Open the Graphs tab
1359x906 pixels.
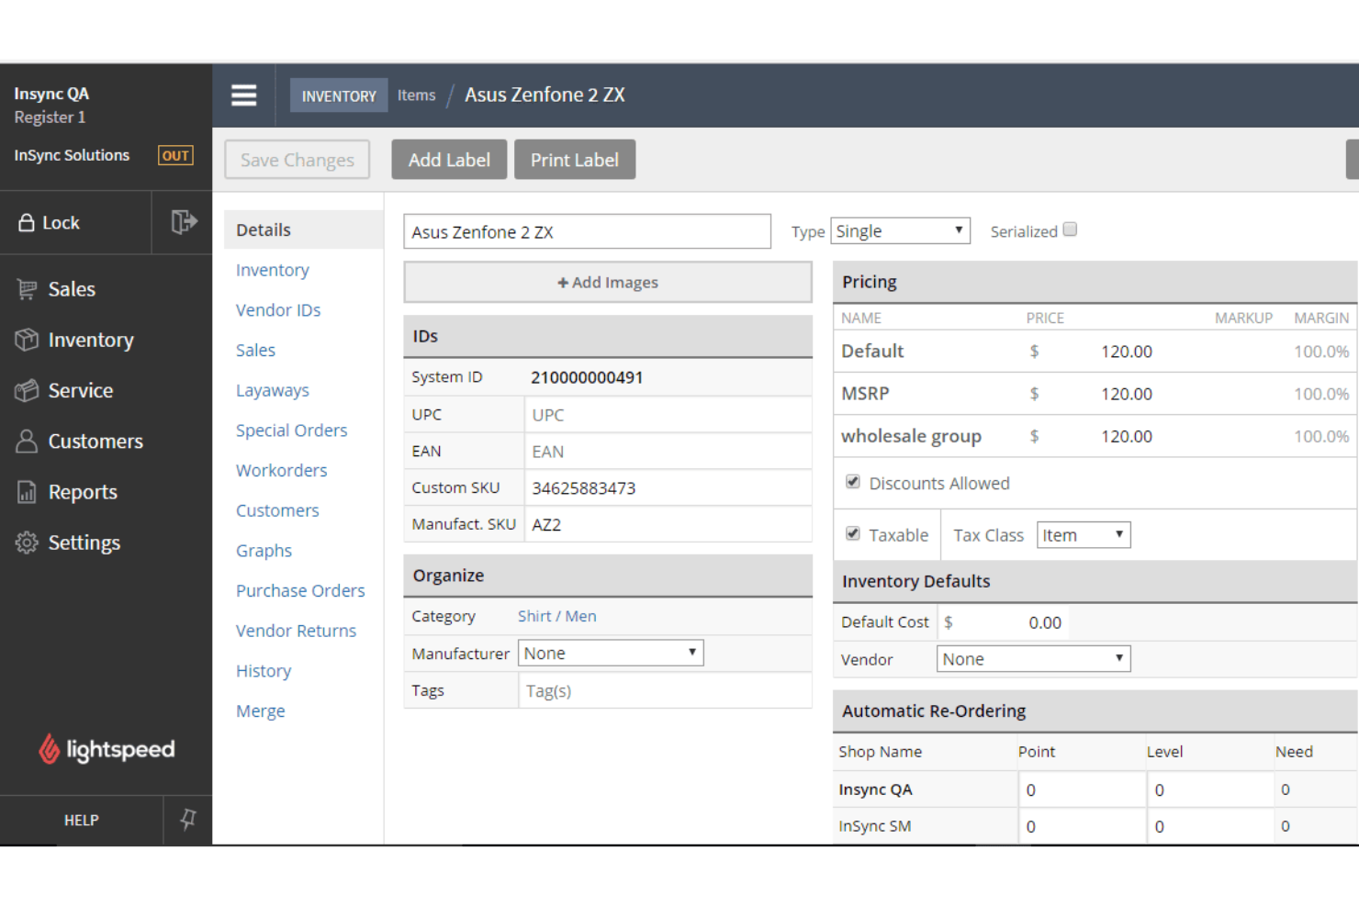[264, 551]
